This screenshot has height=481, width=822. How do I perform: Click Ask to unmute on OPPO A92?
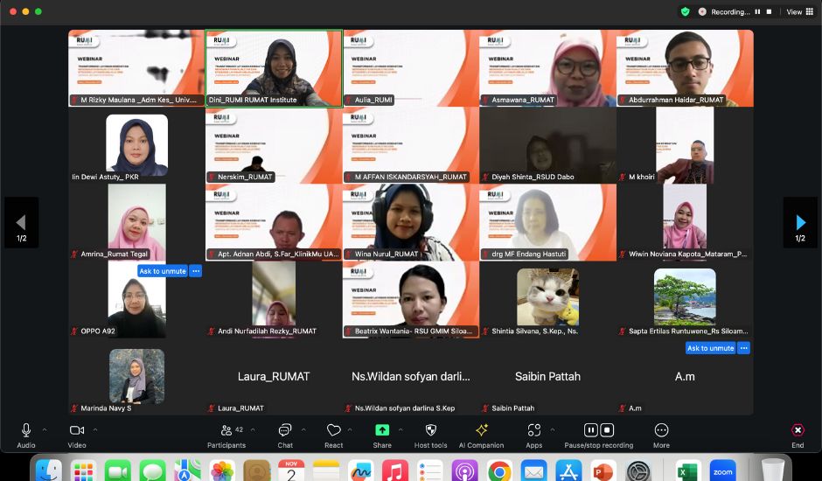[163, 271]
